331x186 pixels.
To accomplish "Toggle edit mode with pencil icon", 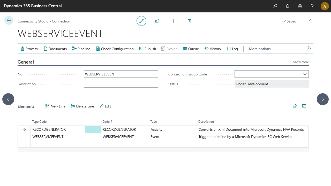I will pyautogui.click(x=141, y=21).
